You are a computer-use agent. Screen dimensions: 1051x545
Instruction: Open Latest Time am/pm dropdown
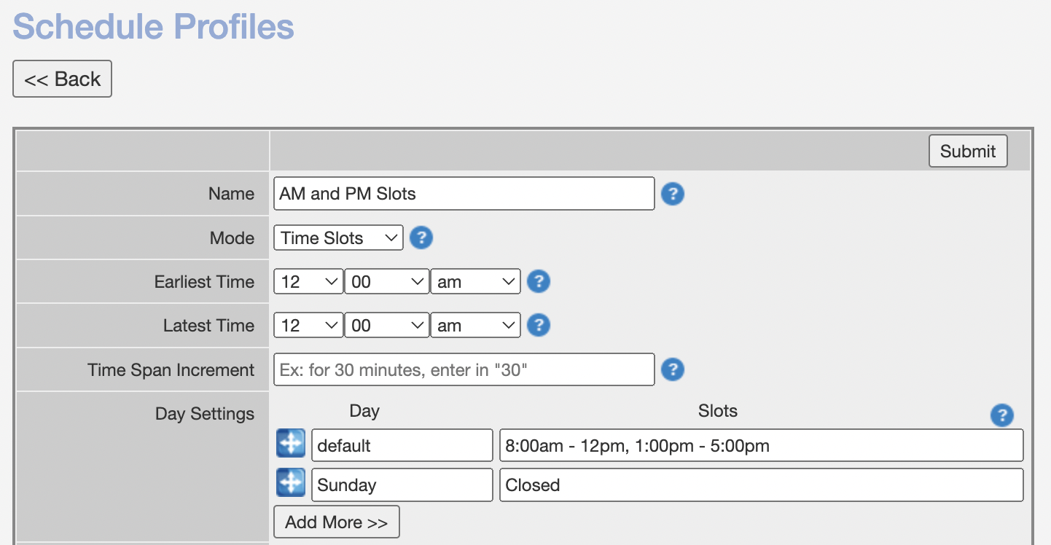pyautogui.click(x=476, y=326)
